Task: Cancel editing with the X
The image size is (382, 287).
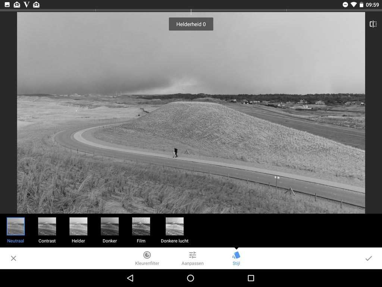Action: click(13, 258)
